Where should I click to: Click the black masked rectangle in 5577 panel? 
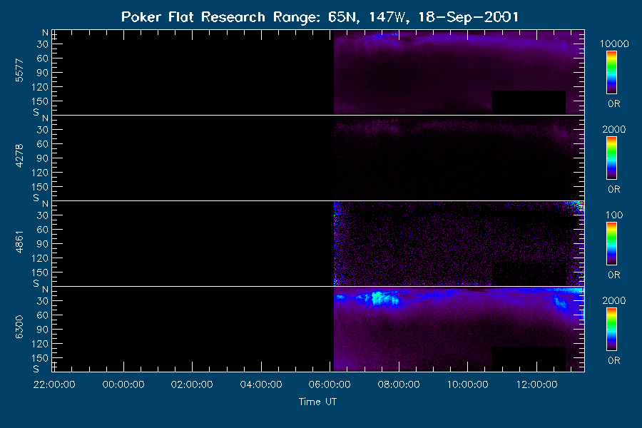pos(529,101)
